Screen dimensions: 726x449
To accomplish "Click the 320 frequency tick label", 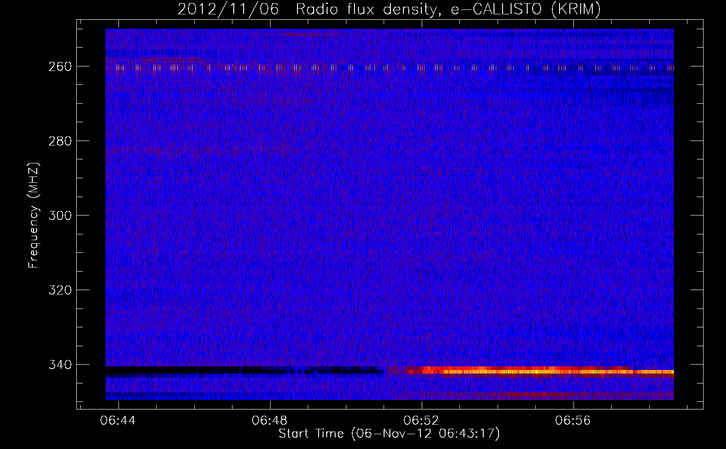I will [60, 290].
